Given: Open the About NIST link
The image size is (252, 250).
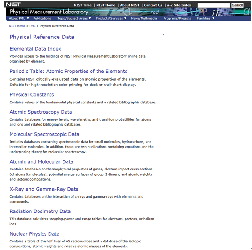Looking at the screenshot, I should 130,5.
